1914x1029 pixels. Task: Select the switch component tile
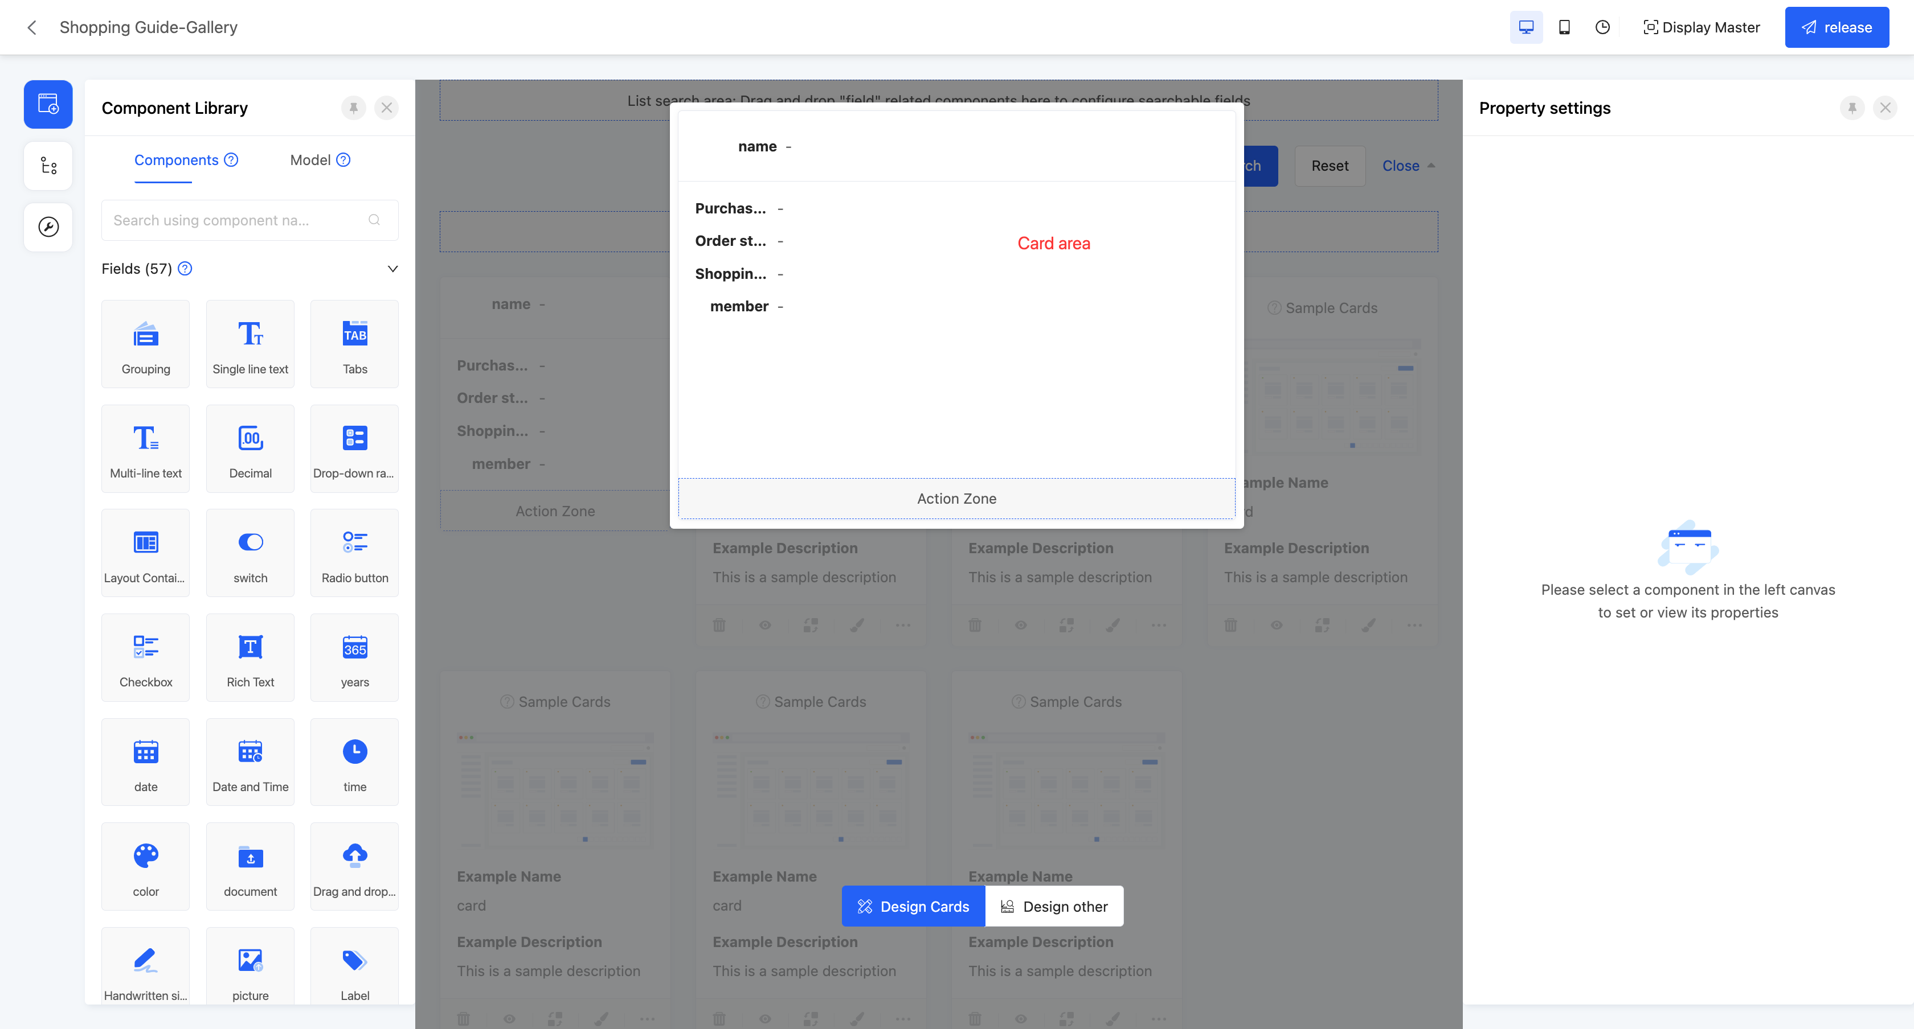(x=250, y=553)
